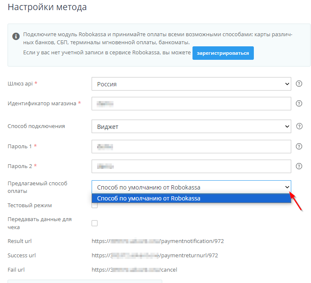Open the Шлюз api dropdown showing Россия
This screenshot has width=311, height=283.
[x=191, y=84]
